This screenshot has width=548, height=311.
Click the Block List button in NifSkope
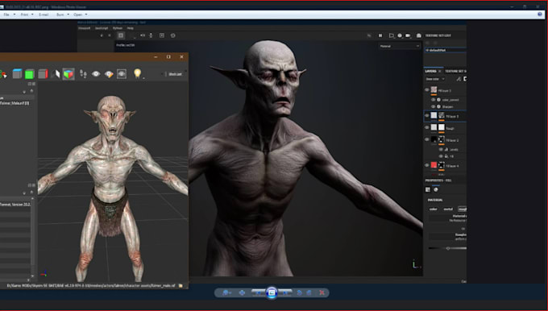[x=174, y=74]
